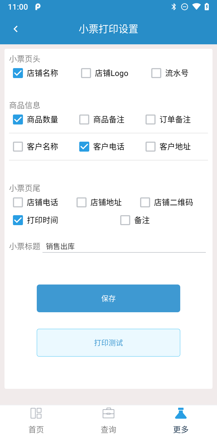Check the 店铺二维码 option
Image resolution: width=217 pixels, height=434 pixels.
(145, 203)
